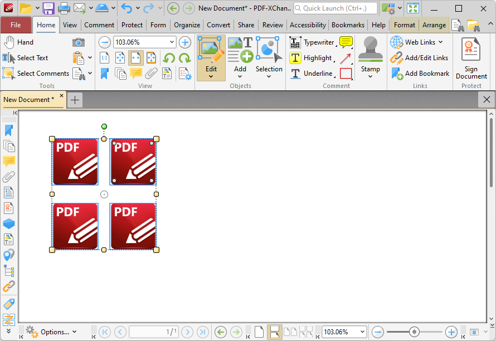Activate the Select Text tool
This screenshot has width=496, height=341.
(x=25, y=58)
